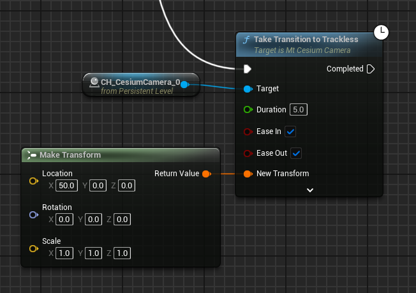Click the orange New Transform pin
Viewport: 416px width, 293px height.
click(248, 174)
